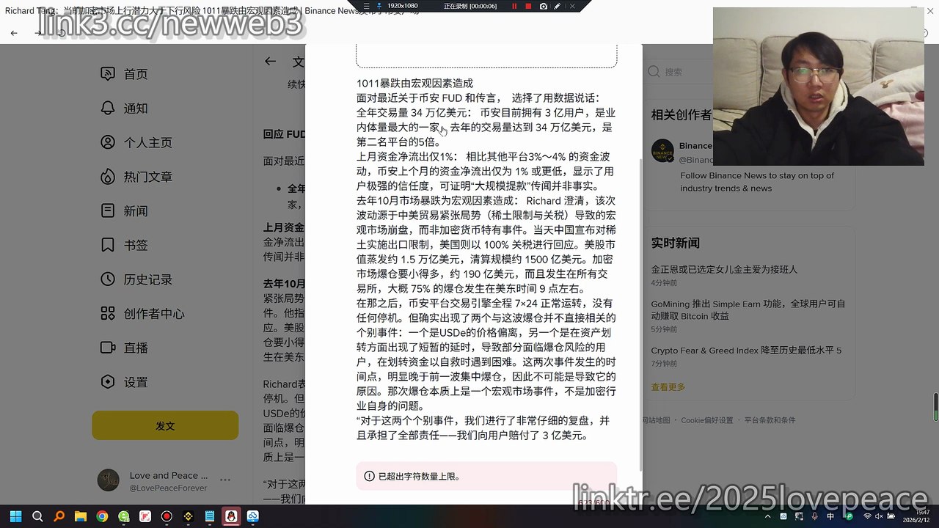This screenshot has width=939, height=528.
Task: Click browser back navigation arrow
Action: pos(14,33)
